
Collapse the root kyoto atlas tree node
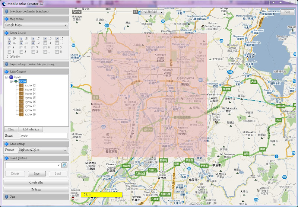tap(6, 77)
